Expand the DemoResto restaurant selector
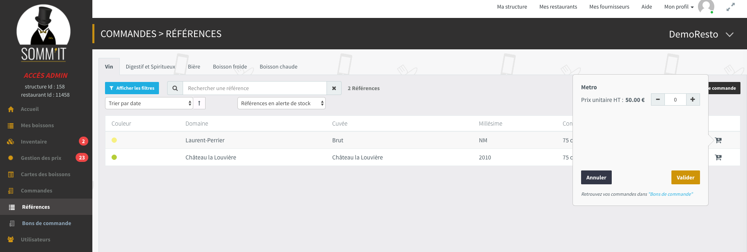The image size is (747, 252). tap(729, 35)
